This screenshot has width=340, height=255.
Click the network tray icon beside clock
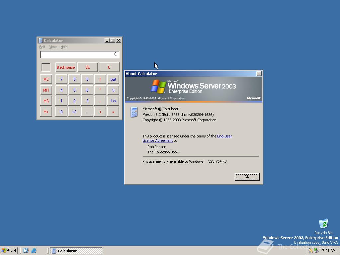pyautogui.click(x=316, y=251)
